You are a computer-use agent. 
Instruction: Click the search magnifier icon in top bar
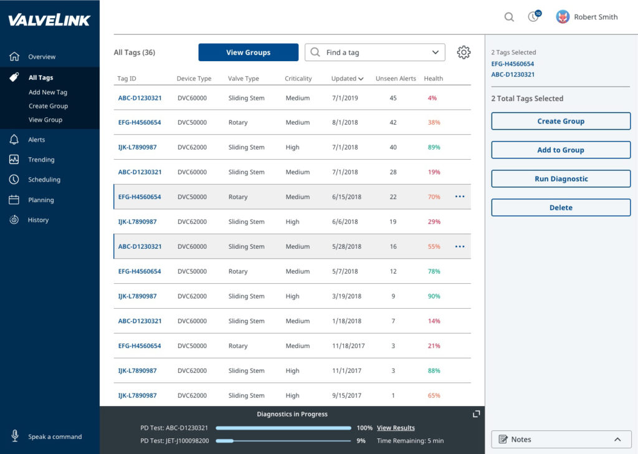tap(509, 17)
